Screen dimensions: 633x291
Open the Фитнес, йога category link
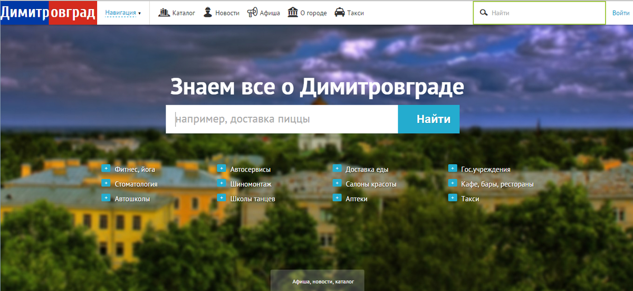point(135,170)
